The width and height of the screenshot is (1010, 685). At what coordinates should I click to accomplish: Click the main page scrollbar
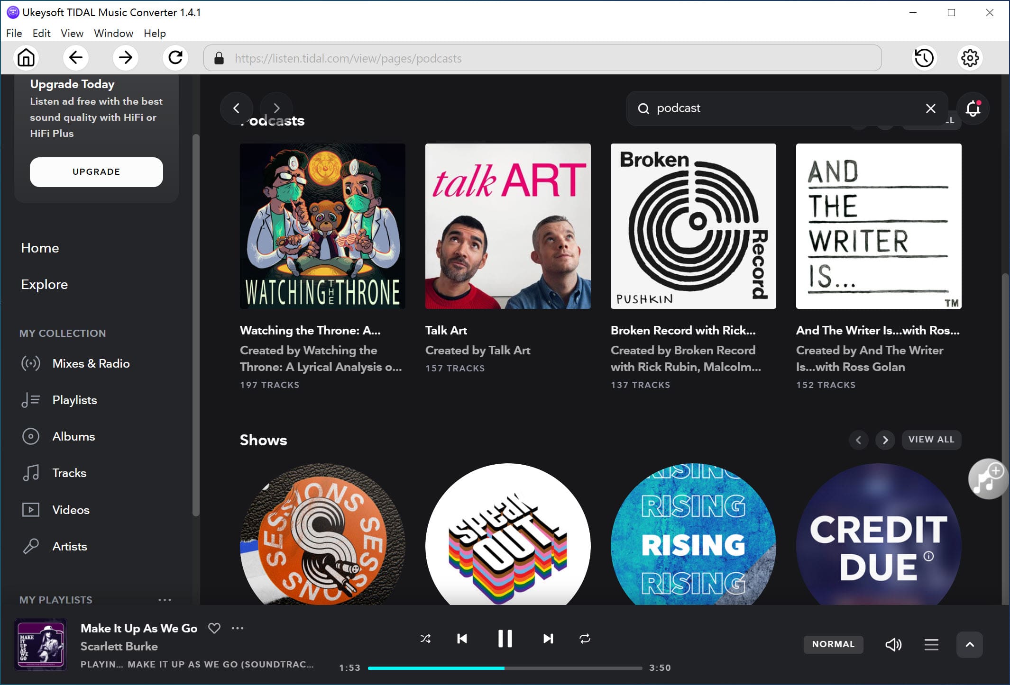pos(1005,438)
